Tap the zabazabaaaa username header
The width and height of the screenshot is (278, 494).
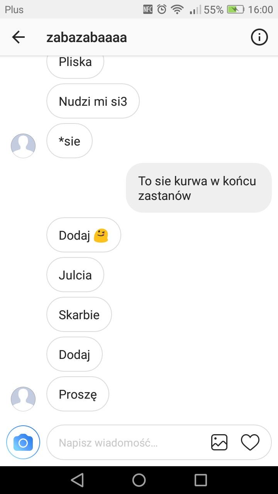pos(86,37)
